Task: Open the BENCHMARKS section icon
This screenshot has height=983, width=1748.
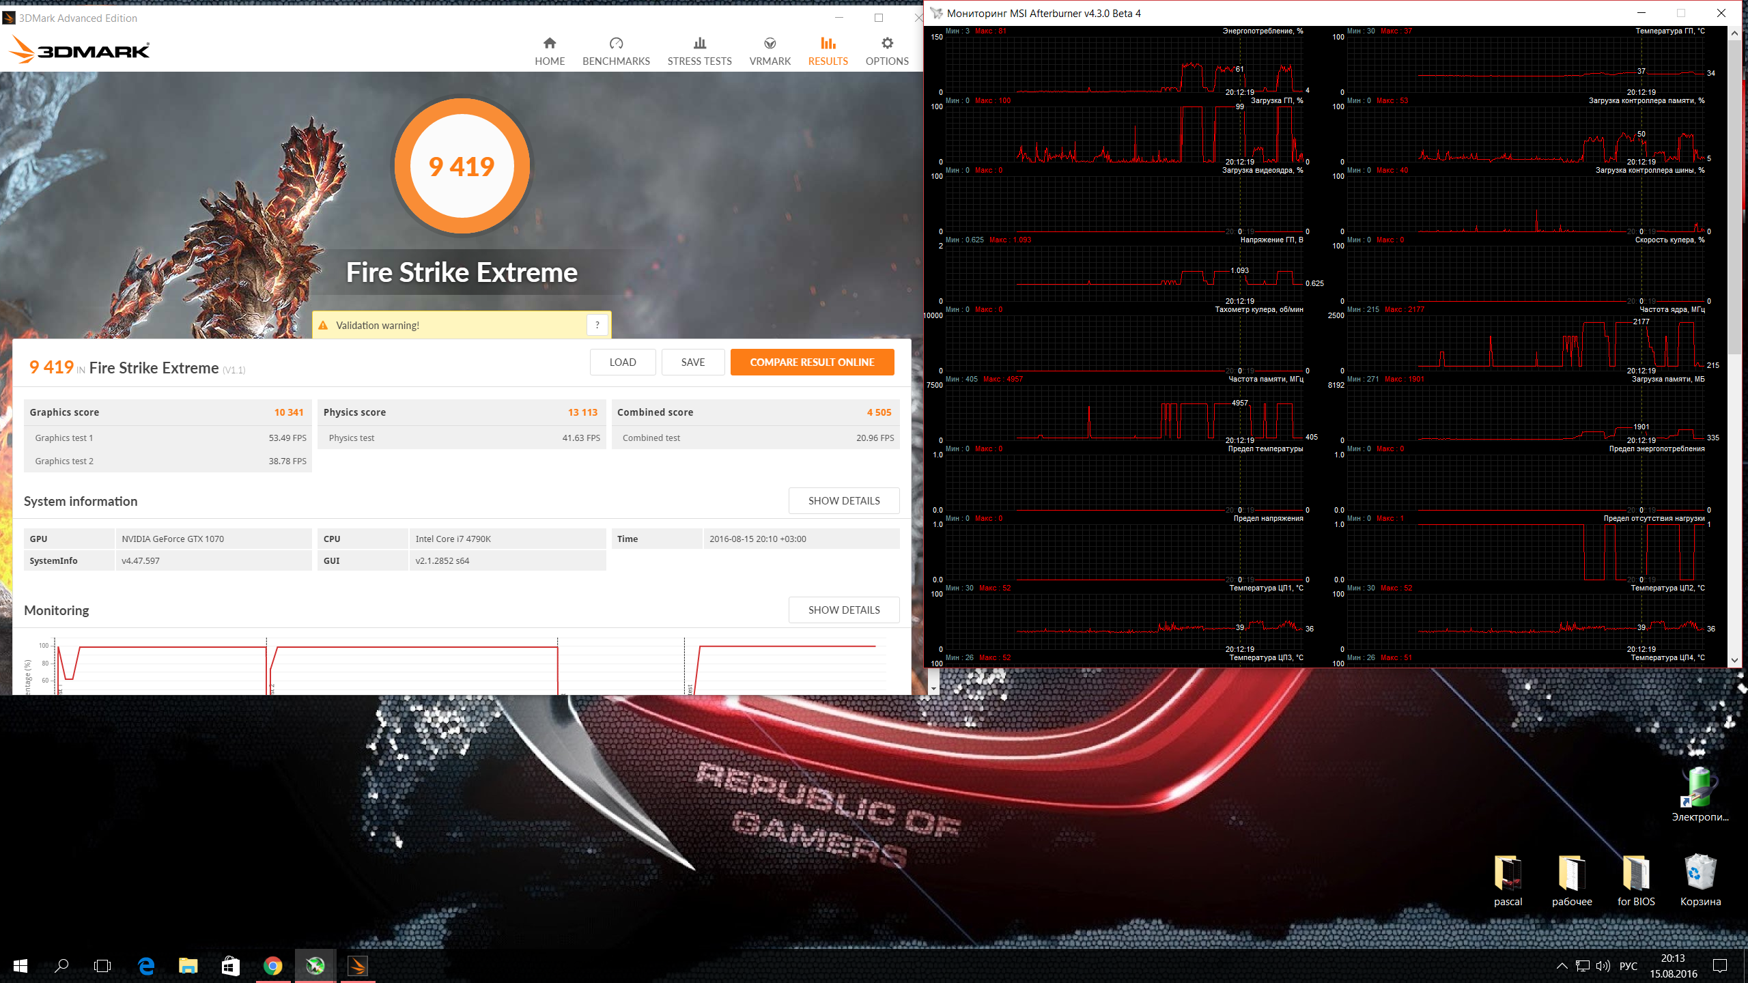Action: [616, 44]
